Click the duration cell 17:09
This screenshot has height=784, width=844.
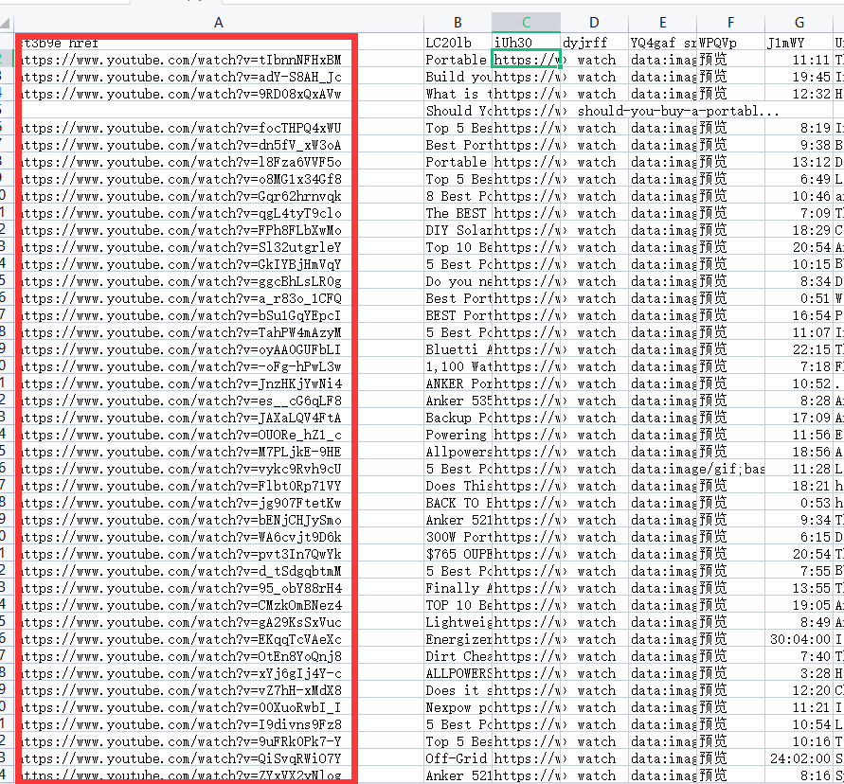click(x=799, y=419)
